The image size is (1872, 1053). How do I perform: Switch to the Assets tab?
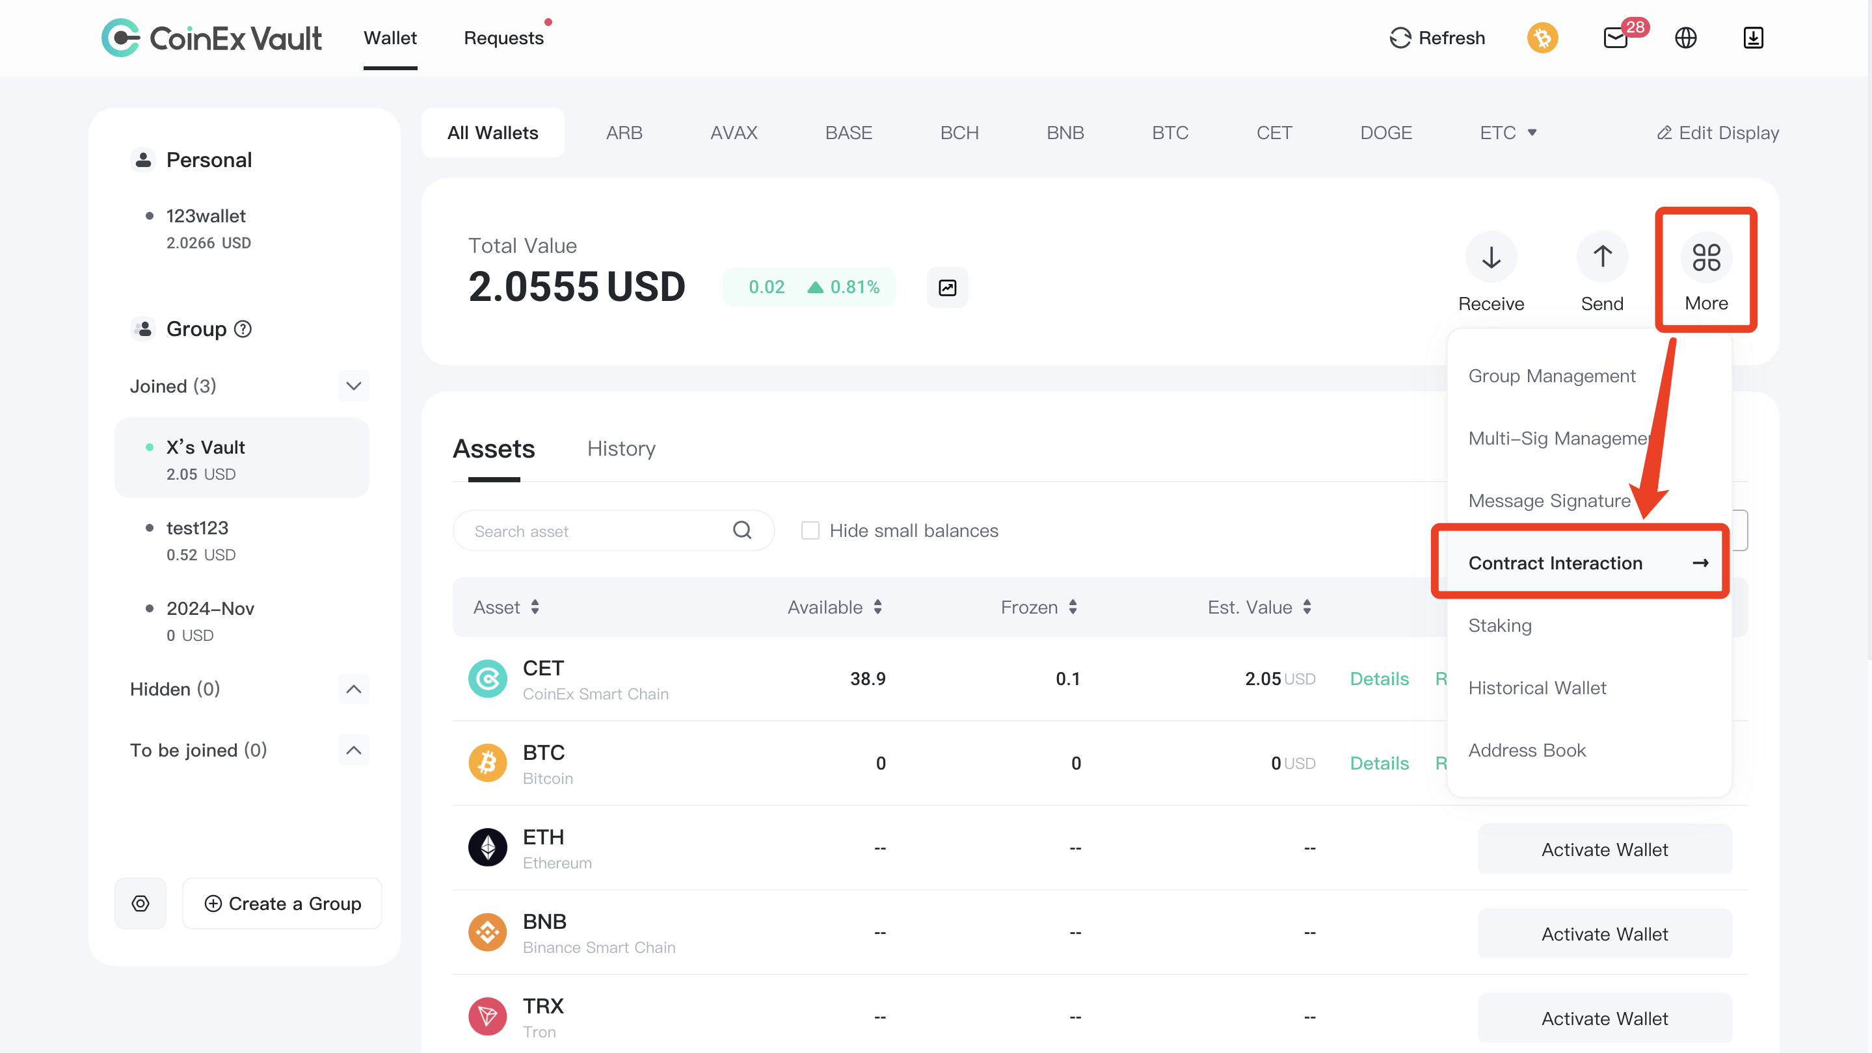494,448
